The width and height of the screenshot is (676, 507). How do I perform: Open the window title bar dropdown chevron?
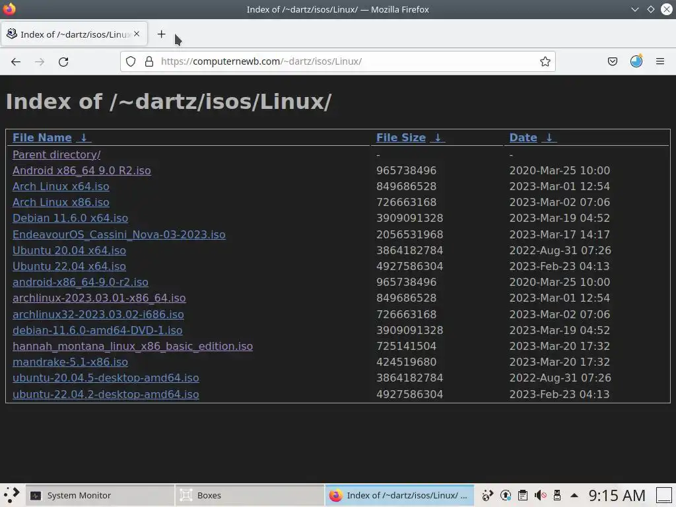635,9
